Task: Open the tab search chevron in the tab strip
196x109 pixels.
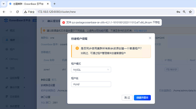Action: [3, 4]
